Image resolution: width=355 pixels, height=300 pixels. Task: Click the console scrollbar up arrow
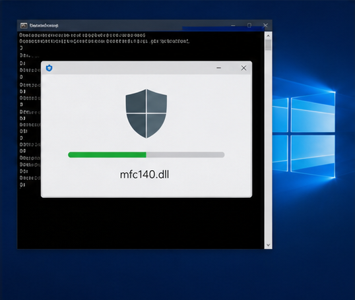coord(268,36)
